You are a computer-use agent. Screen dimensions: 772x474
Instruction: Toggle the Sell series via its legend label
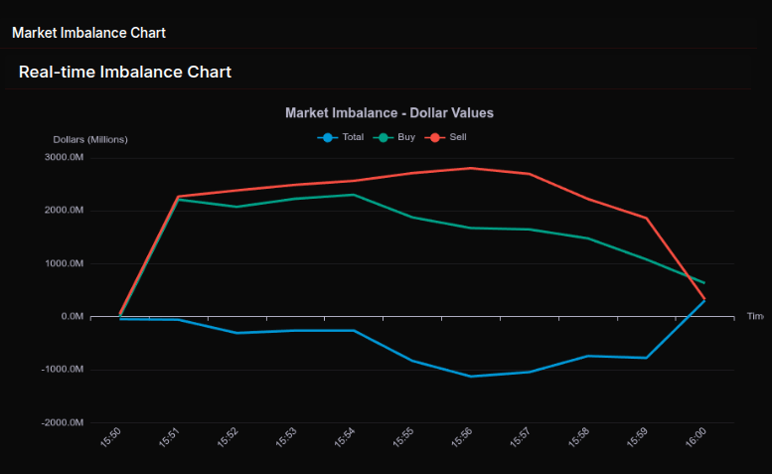pyautogui.click(x=458, y=137)
